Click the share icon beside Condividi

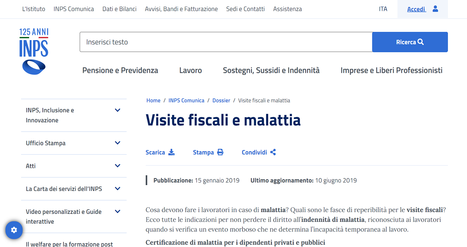click(273, 152)
